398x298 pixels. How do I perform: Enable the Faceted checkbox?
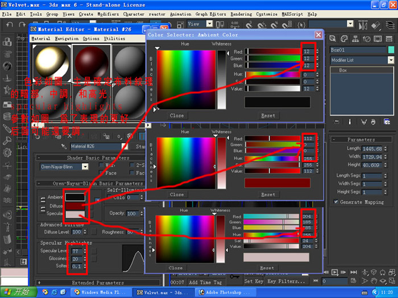(132, 173)
